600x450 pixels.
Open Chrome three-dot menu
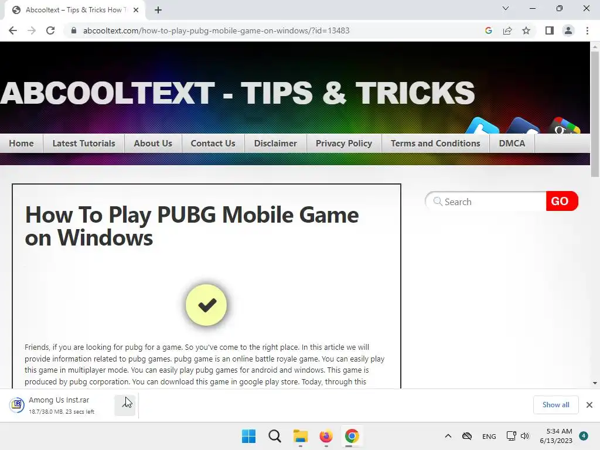pyautogui.click(x=587, y=30)
